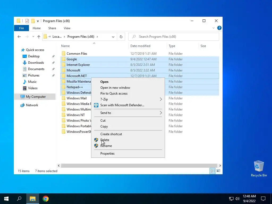
Task: Expand the ribbon with the chevron
Action: coord(214,28)
